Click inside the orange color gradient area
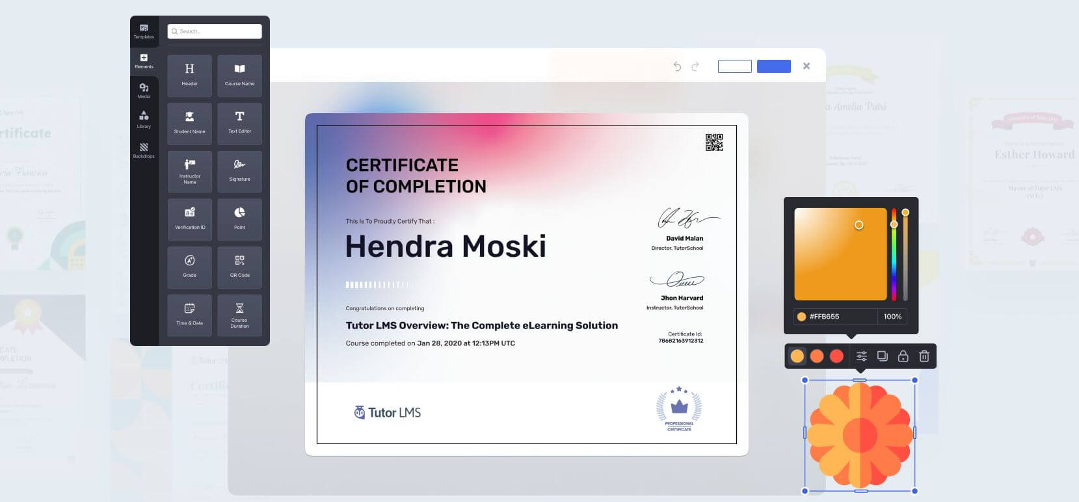1079x502 pixels. pos(840,254)
